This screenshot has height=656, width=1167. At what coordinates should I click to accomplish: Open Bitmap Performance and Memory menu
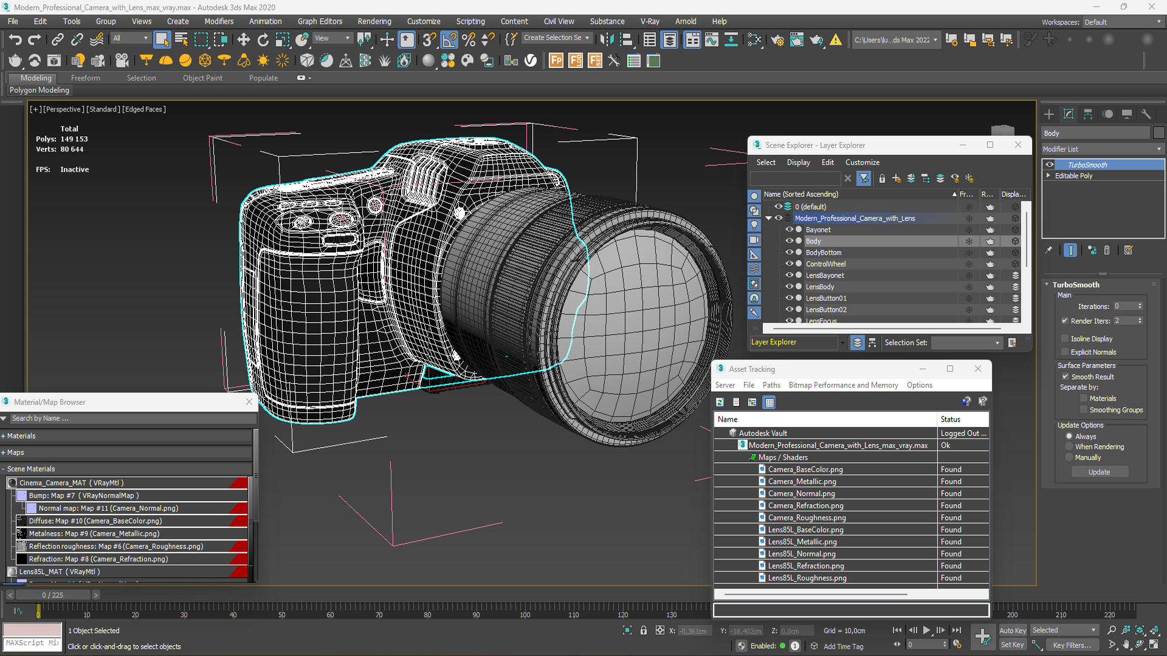click(843, 385)
